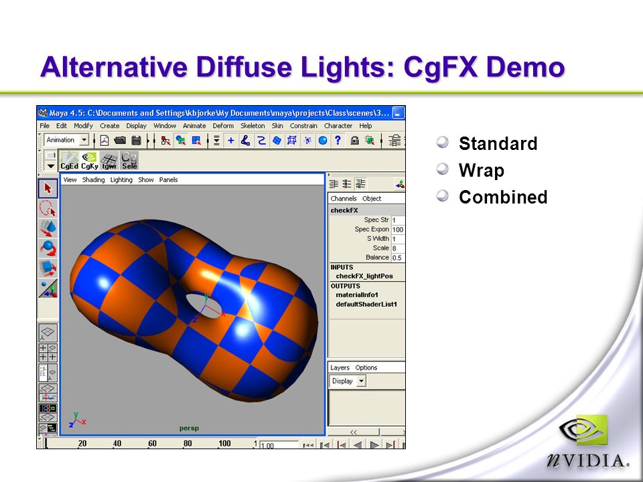Play the animation forwards
The width and height of the screenshot is (643, 482).
(374, 445)
